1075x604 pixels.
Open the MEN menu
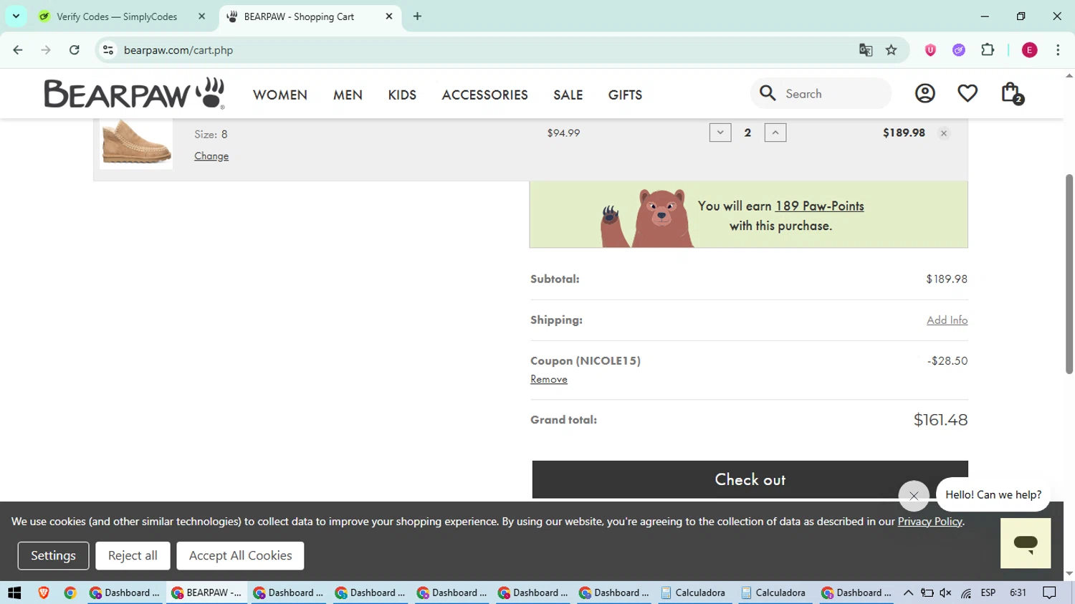348,95
